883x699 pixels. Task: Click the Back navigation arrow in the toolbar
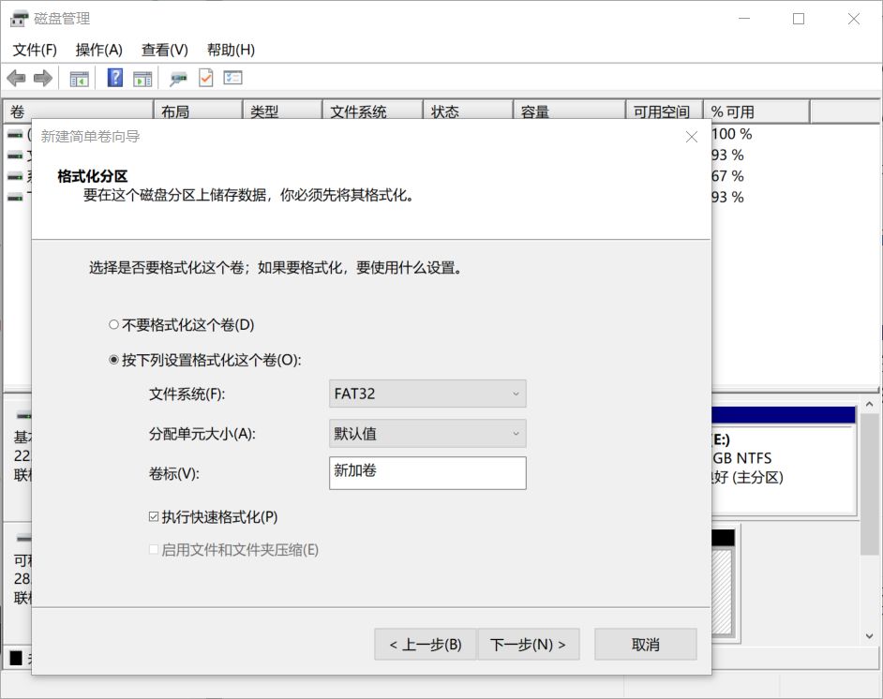point(16,78)
